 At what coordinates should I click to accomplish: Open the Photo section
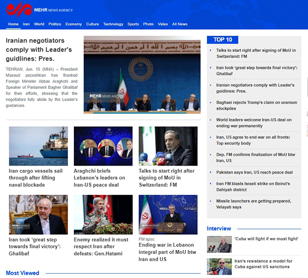coord(148,24)
